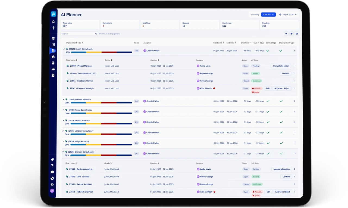Open the kebab menu for the Transformation Lead role
The width and height of the screenshot is (348, 208).
(x=294, y=73)
